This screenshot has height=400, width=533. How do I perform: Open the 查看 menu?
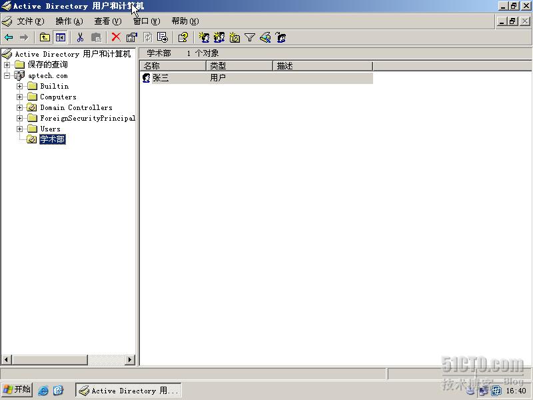coord(108,21)
